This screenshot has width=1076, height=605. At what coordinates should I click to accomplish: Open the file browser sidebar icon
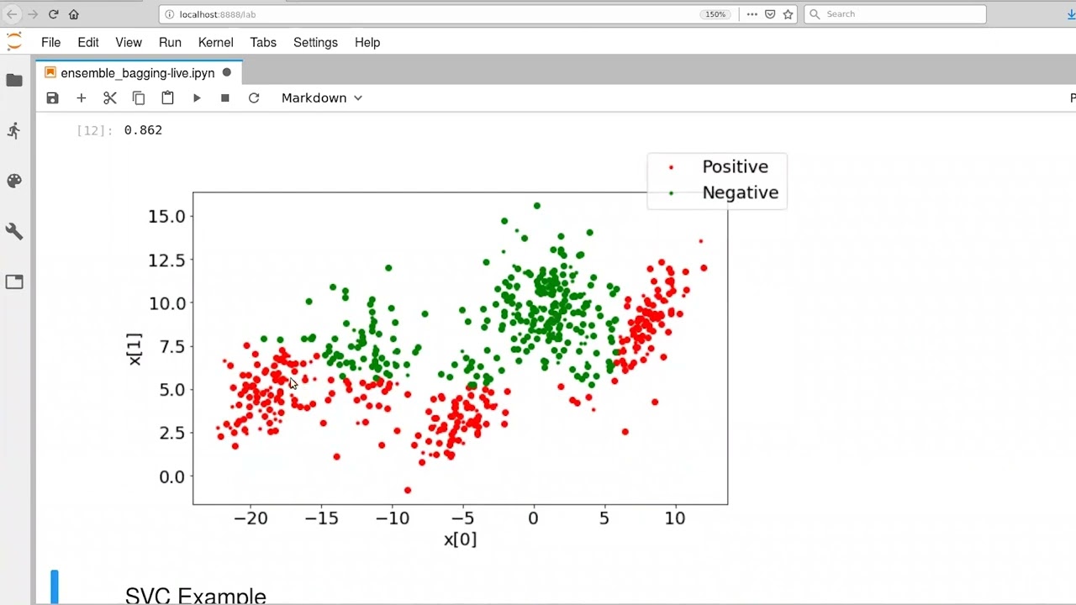[x=14, y=80]
